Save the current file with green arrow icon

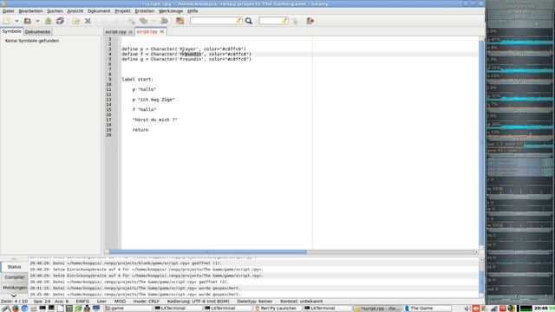[49, 21]
